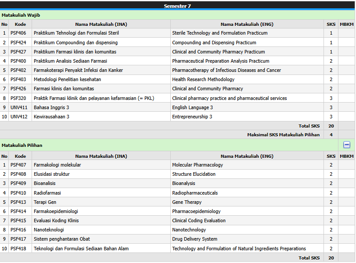Click 'Health Research Methodology'

(x=203, y=80)
